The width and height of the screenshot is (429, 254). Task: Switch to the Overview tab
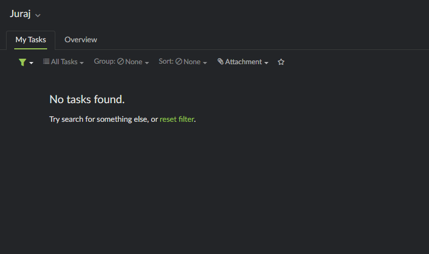click(x=81, y=39)
